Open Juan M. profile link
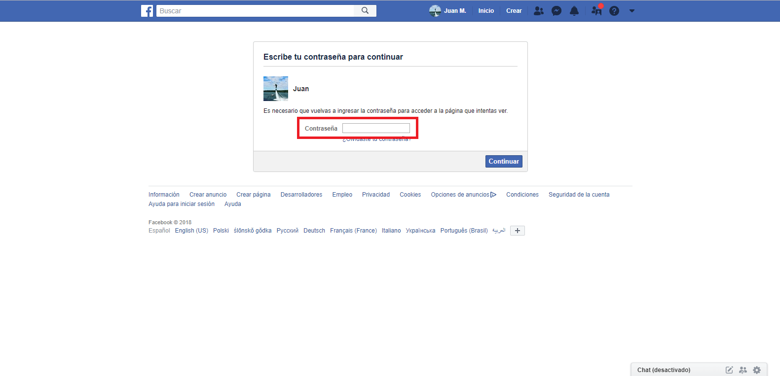 455,11
